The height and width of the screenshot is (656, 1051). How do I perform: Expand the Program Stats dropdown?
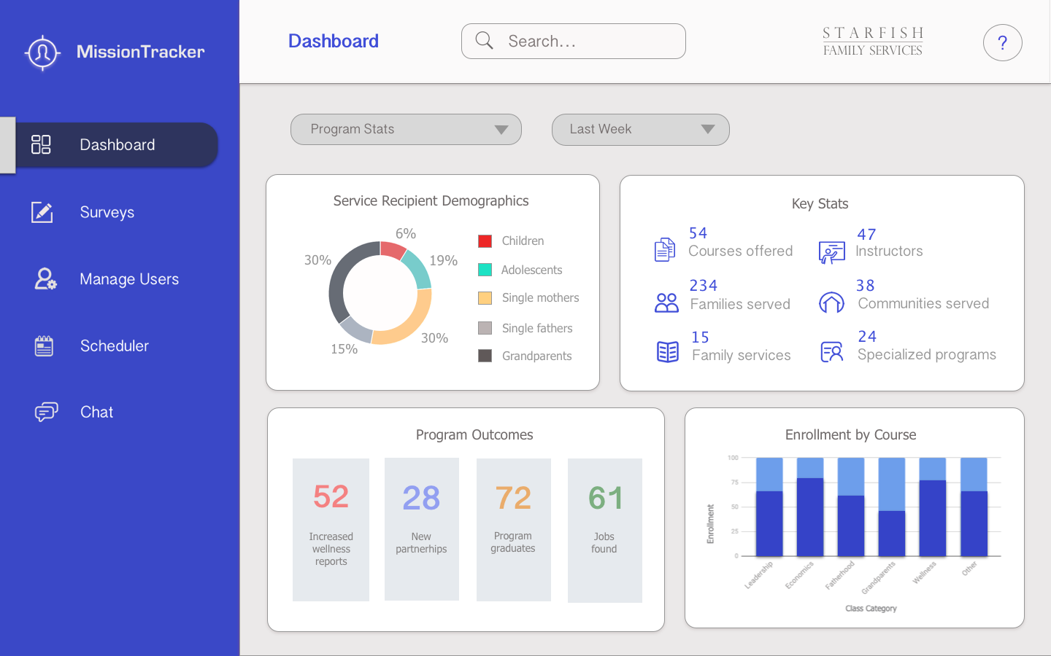(406, 130)
